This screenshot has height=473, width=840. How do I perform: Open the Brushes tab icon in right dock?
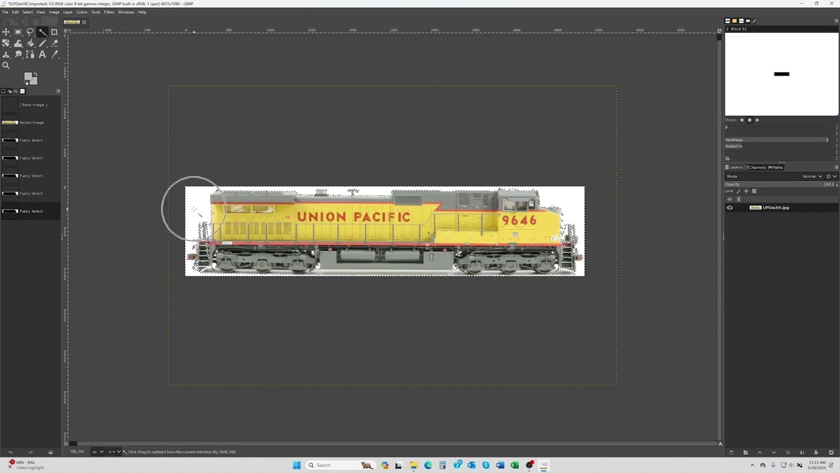(727, 21)
